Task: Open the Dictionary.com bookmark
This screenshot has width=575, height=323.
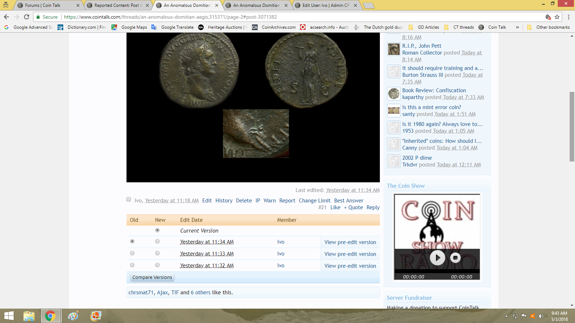Action: tap(82, 27)
